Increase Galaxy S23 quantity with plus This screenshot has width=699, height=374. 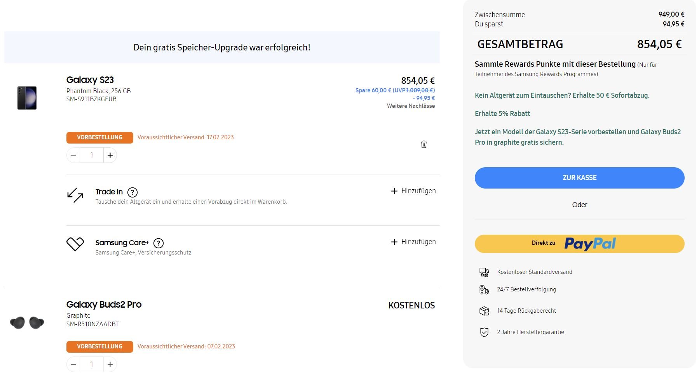tap(110, 155)
